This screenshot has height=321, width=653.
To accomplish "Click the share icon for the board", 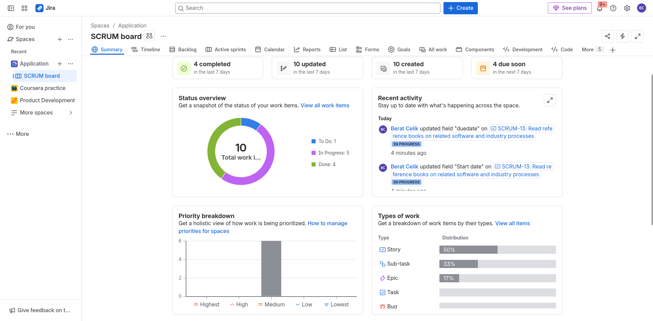I will click(x=608, y=36).
